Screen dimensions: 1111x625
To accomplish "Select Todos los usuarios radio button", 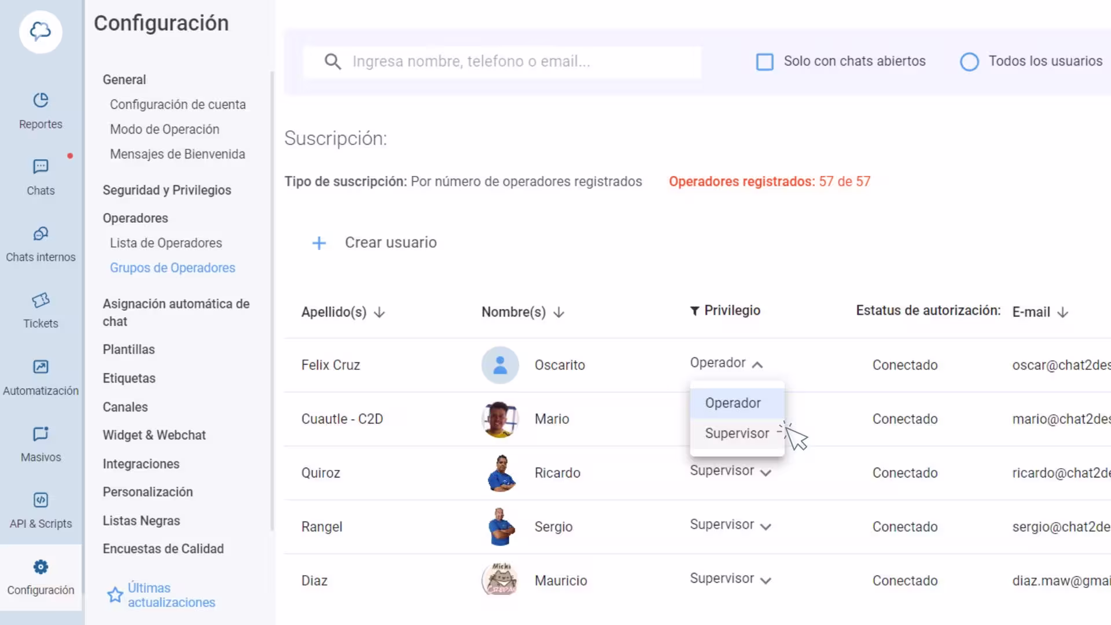I will [x=969, y=62].
